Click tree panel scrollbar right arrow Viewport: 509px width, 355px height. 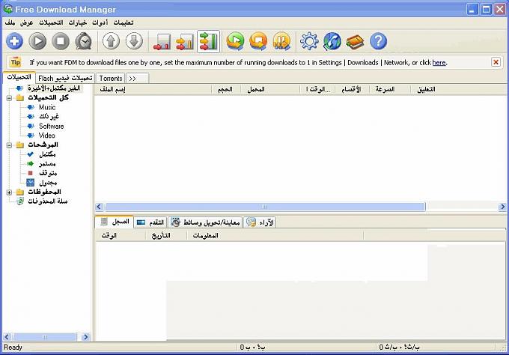pyautogui.click(x=85, y=337)
